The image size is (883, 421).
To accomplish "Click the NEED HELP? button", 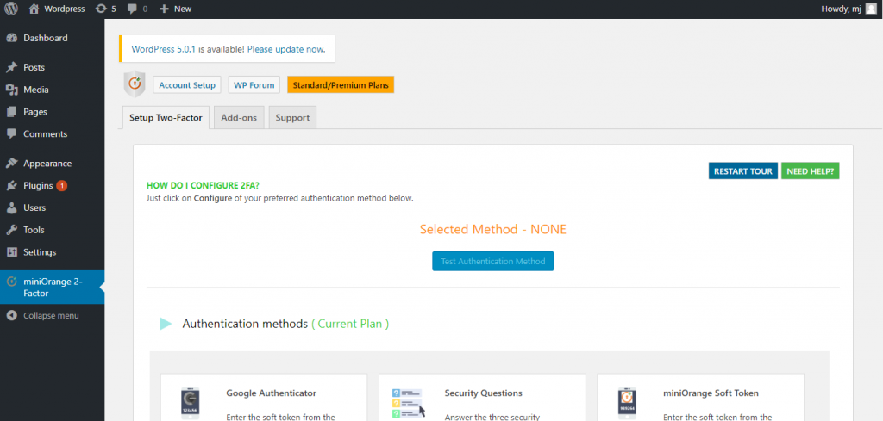I will pos(811,171).
